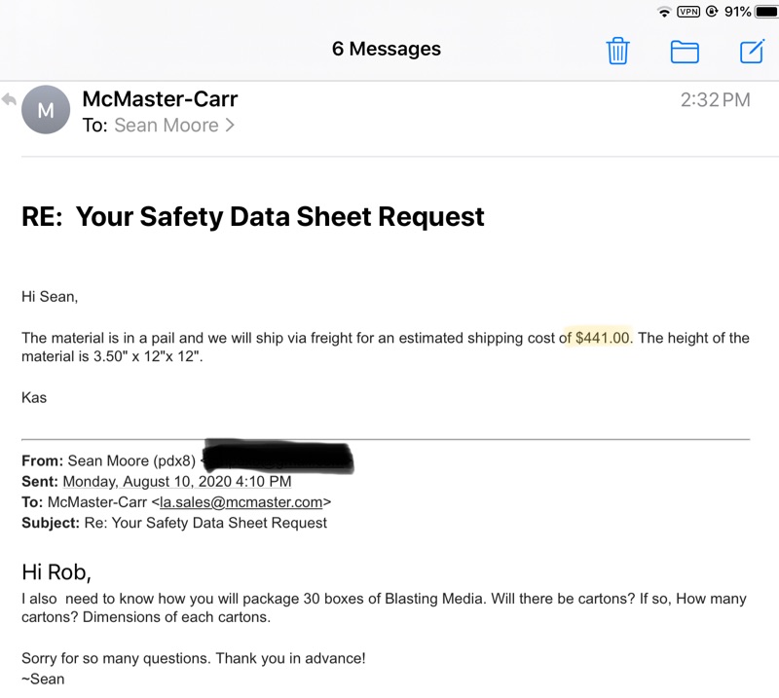The image size is (779, 698).
Task: Tap the highlighted $441.00 amount
Action: tap(603, 338)
